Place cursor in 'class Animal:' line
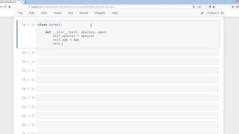Viewport: 239px width, 134px height. (x=50, y=25)
